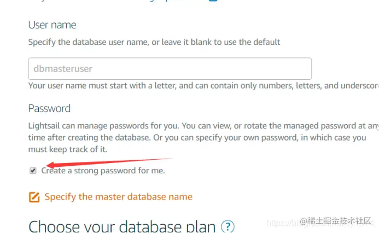Open help for Choose your database plan
379x233 pixels.
coord(228,226)
